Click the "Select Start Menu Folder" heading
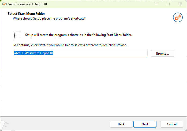 [x=26, y=14]
